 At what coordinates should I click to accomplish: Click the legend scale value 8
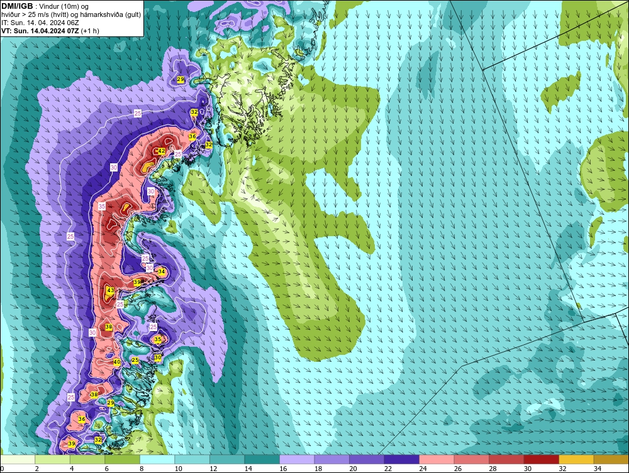[142, 469]
